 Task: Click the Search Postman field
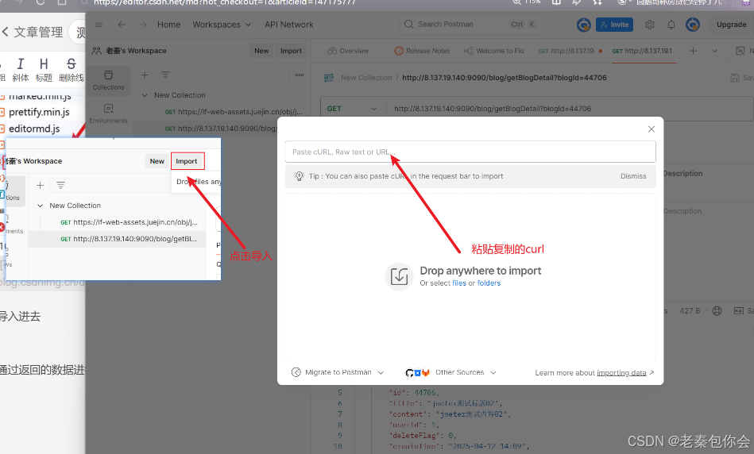[470, 24]
